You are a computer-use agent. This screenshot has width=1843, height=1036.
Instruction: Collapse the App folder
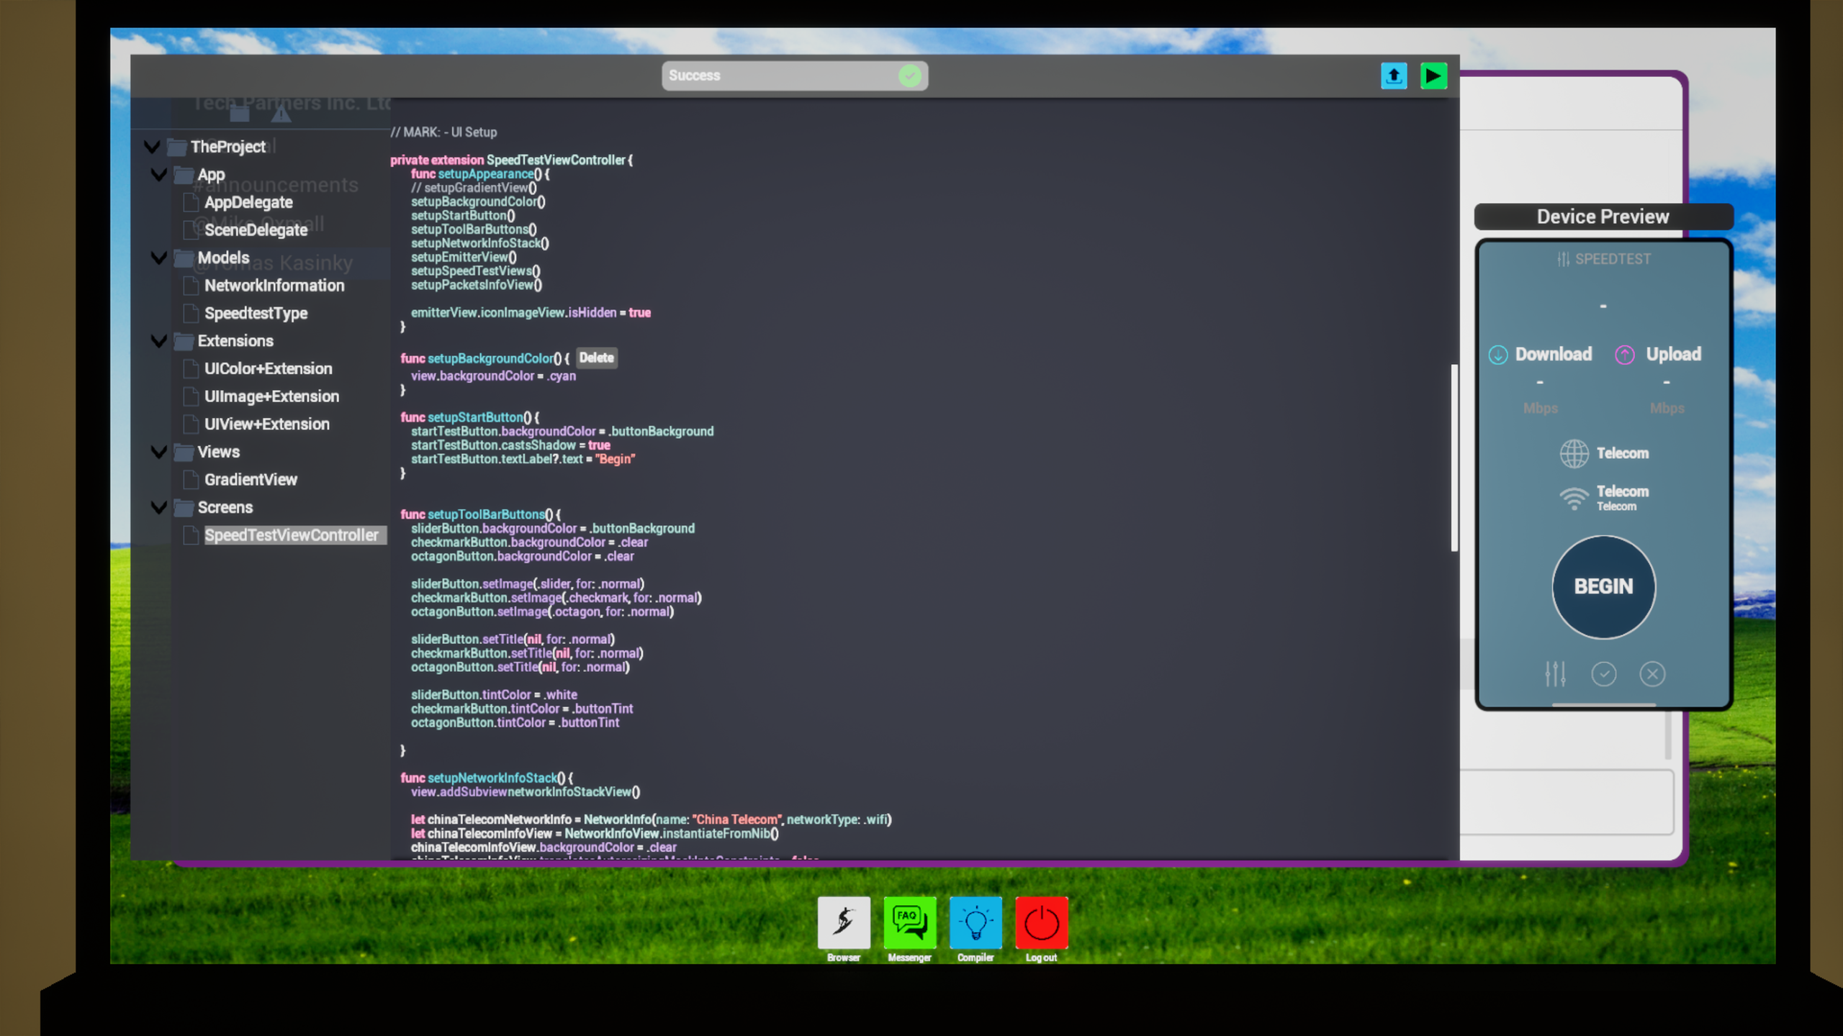(159, 175)
